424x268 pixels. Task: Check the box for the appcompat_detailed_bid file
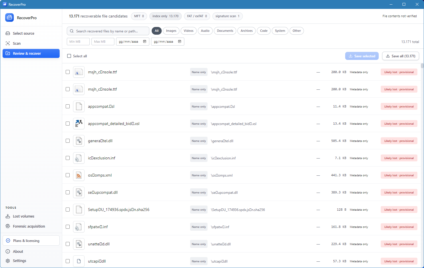pyautogui.click(x=68, y=124)
